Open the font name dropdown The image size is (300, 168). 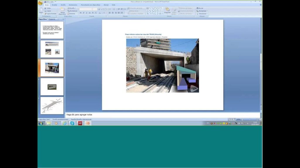point(86,9)
